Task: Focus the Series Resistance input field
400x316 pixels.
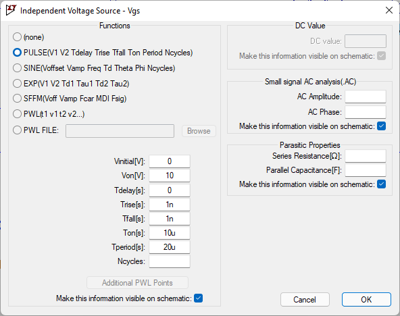Action: 366,156
